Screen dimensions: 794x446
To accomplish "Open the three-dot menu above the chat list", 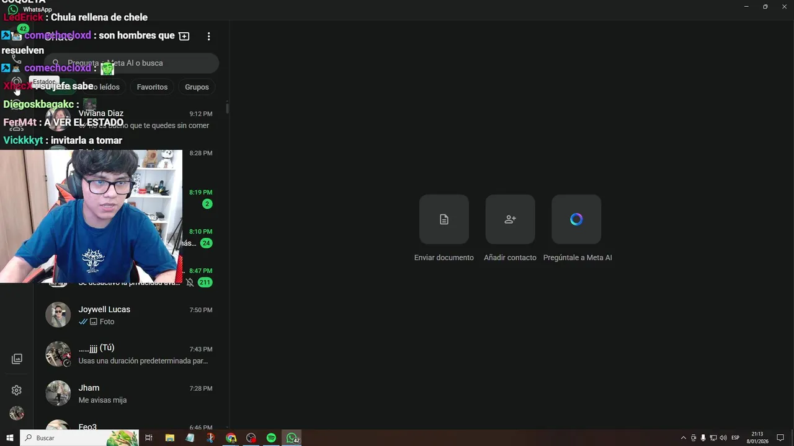I will coord(208,37).
